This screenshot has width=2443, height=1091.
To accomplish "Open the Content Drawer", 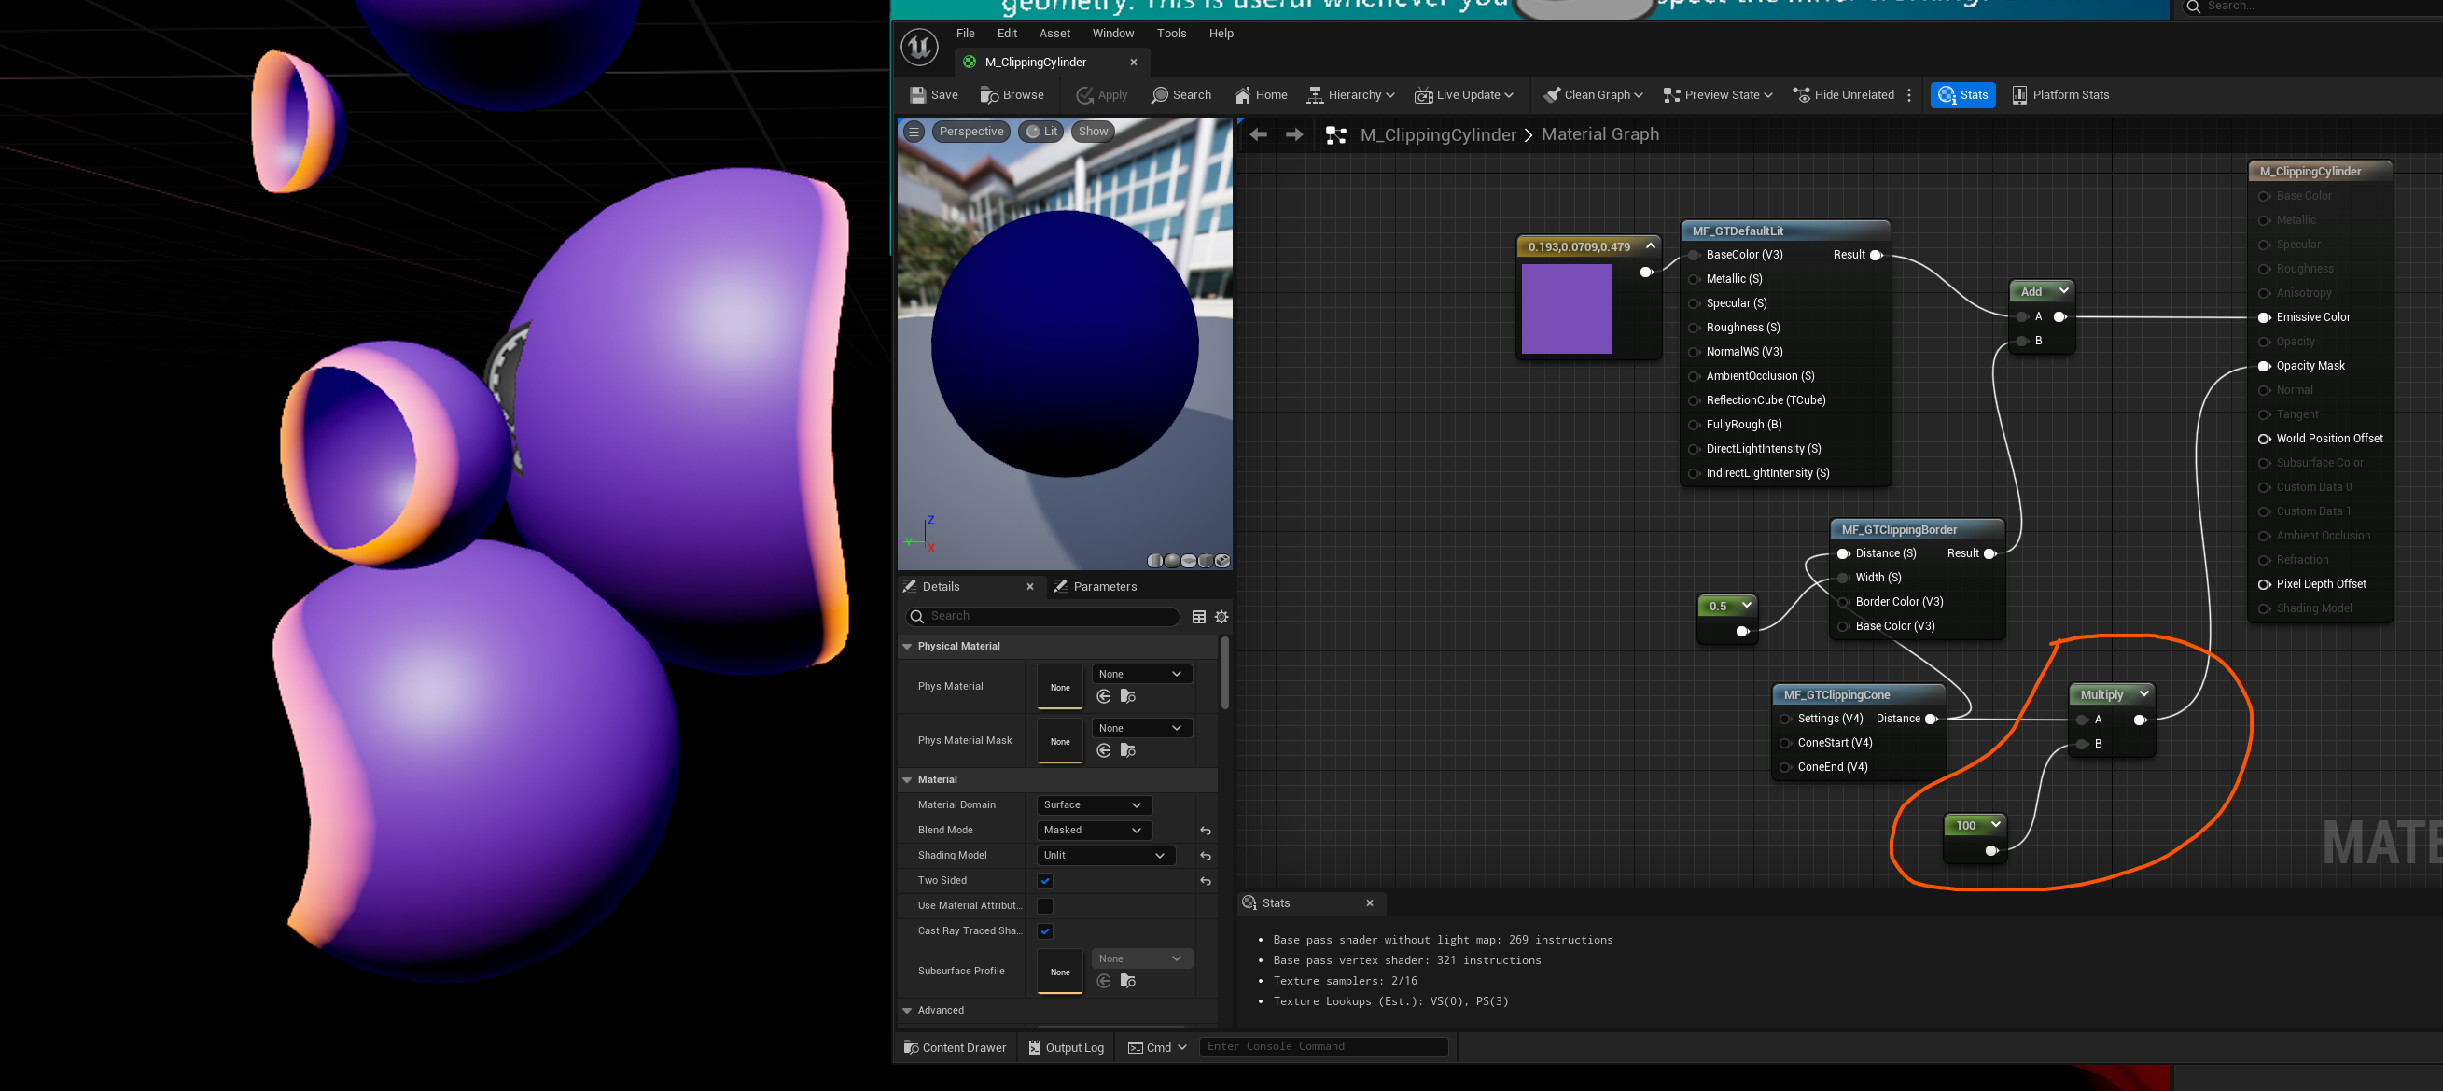I will point(955,1047).
